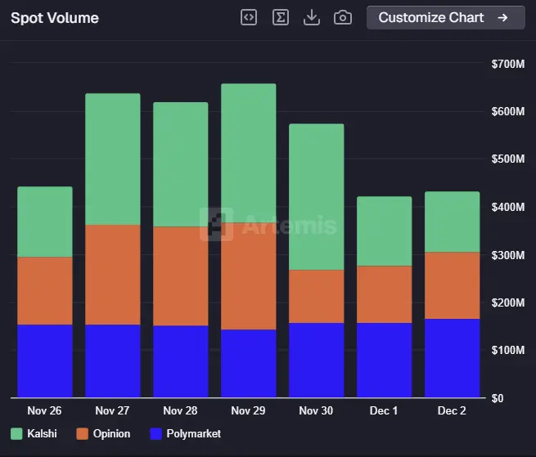
Task: Click the Nov 26 Polymarket blue bar
Action: click(x=45, y=361)
